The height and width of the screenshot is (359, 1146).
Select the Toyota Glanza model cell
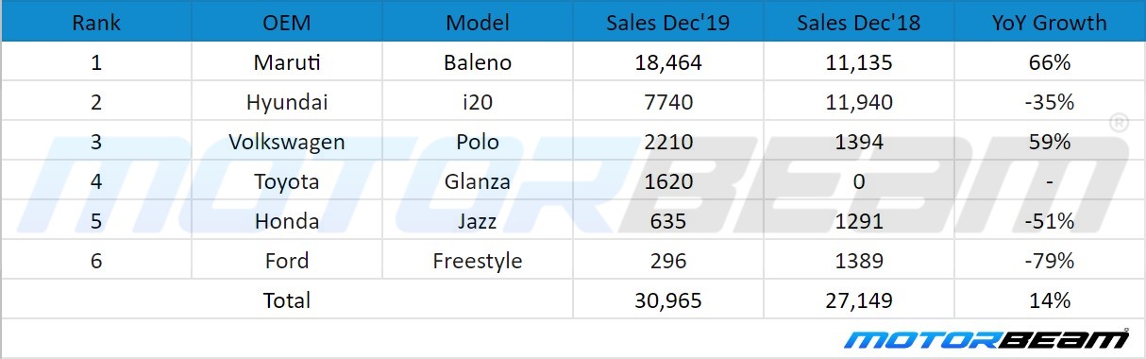[x=478, y=181]
